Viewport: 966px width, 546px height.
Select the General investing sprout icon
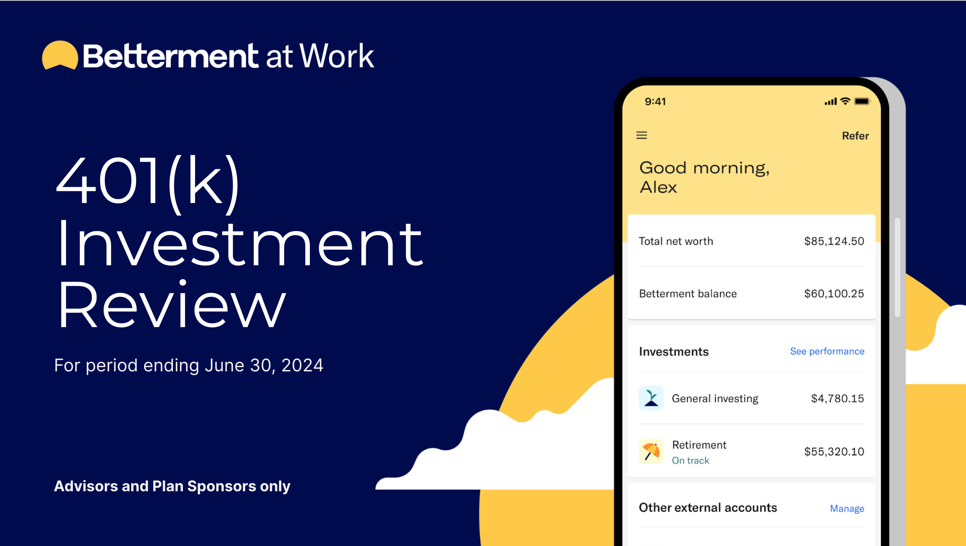coord(652,398)
